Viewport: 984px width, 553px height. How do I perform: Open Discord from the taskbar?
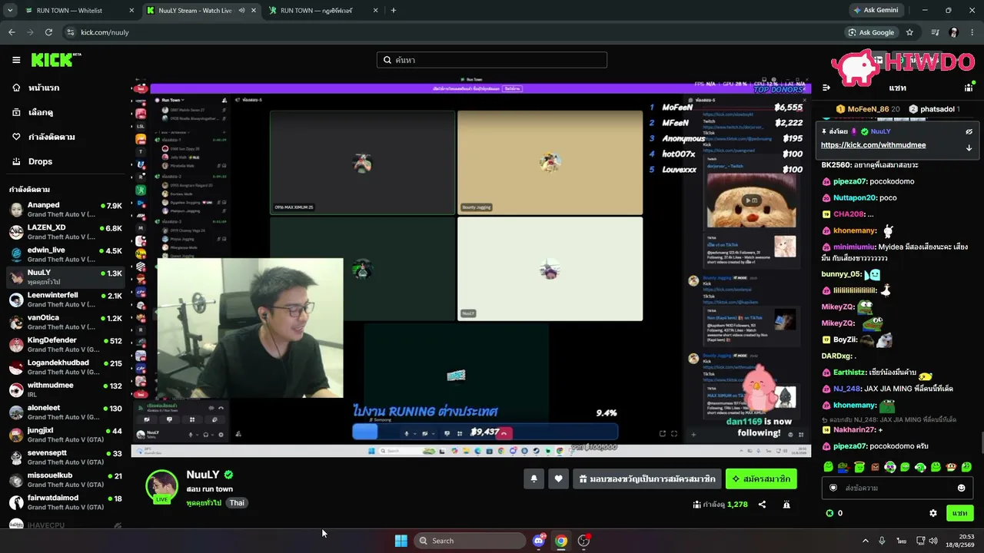click(x=539, y=541)
